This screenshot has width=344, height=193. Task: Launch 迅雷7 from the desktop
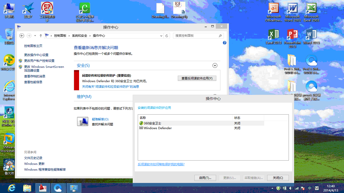pos(28,10)
